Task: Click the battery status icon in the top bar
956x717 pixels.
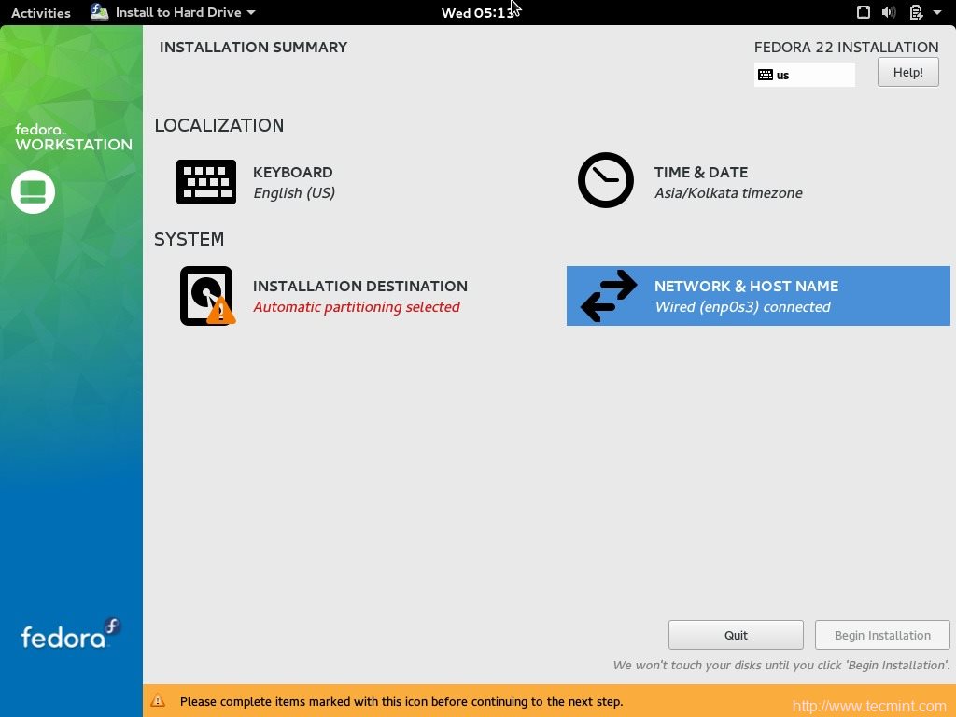Action: (916, 12)
